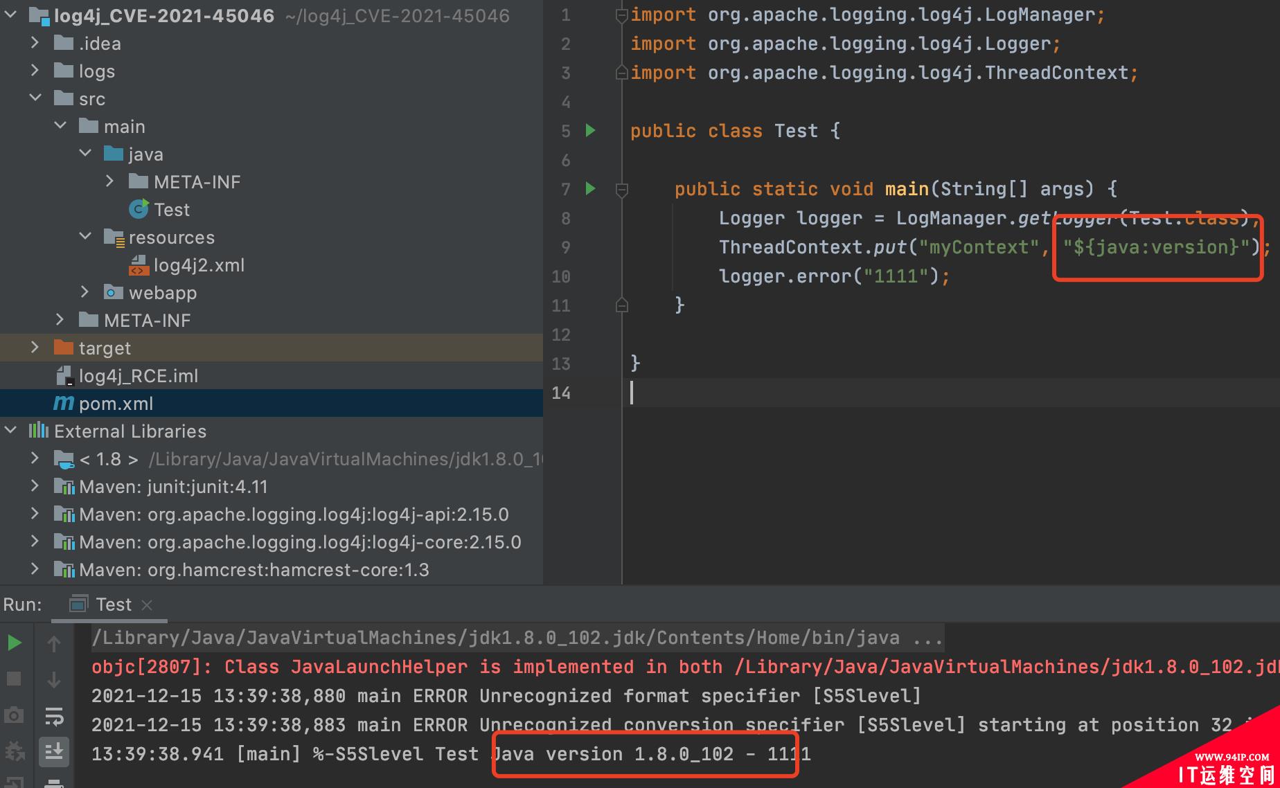1280x788 pixels.
Task: Open log4j2.xml in project tree
Action: click(x=199, y=265)
